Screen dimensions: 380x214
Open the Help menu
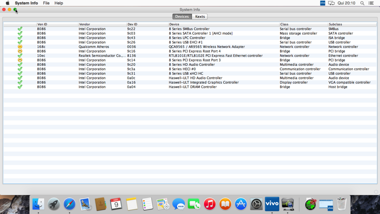pyautogui.click(x=59, y=3)
